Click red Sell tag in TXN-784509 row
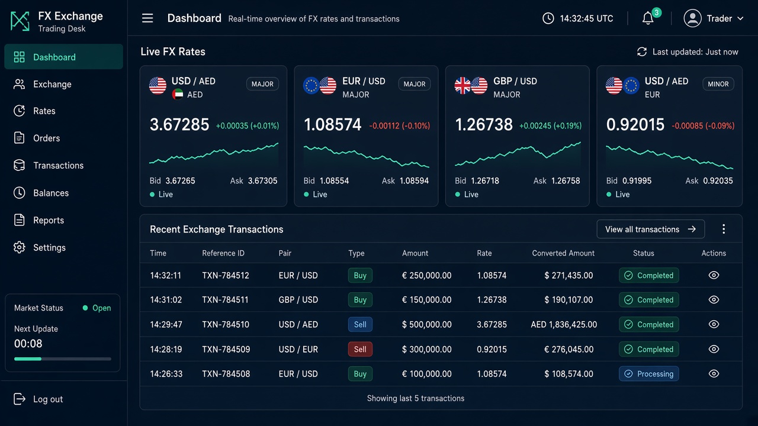Image resolution: width=758 pixels, height=426 pixels. coord(360,349)
